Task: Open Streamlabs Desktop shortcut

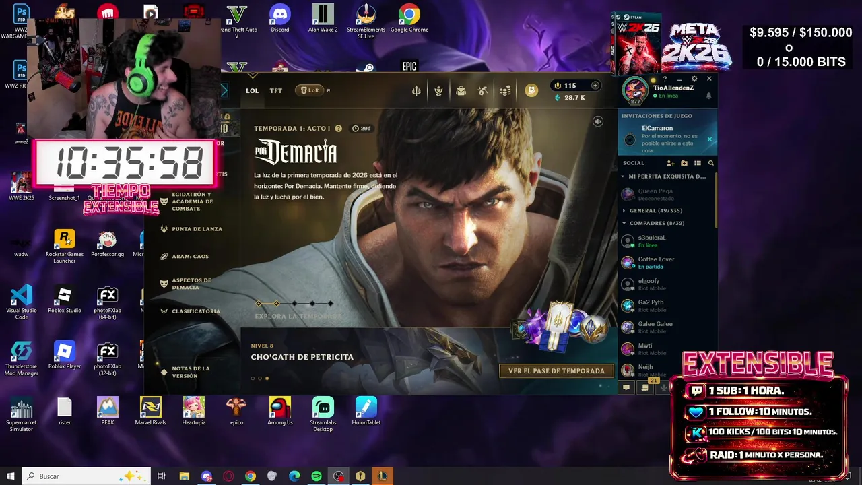Action: pyautogui.click(x=323, y=414)
